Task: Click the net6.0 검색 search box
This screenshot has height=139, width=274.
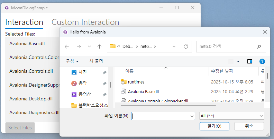Action: coord(231,47)
